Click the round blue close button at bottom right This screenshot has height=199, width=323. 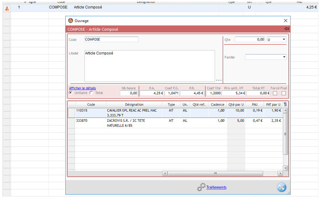(x=282, y=188)
